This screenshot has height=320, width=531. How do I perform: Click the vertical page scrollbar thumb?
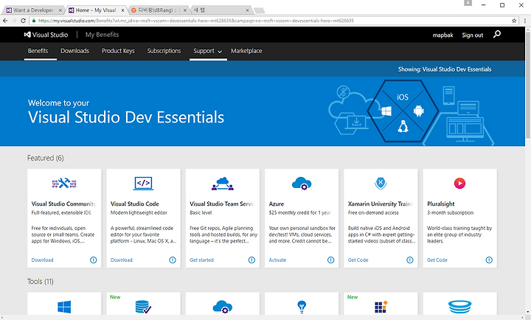(528, 85)
